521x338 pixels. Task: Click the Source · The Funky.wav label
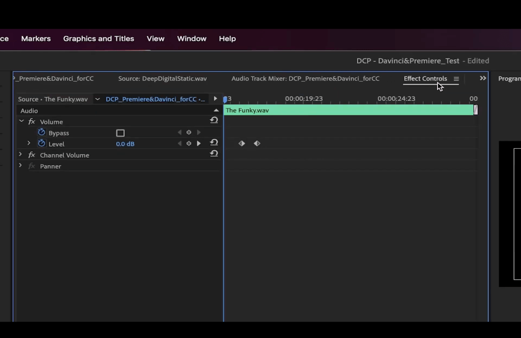tap(53, 99)
